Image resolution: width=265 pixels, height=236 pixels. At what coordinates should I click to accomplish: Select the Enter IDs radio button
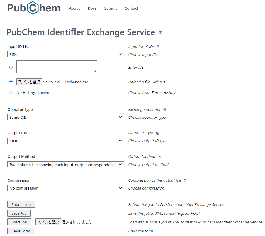point(11,67)
